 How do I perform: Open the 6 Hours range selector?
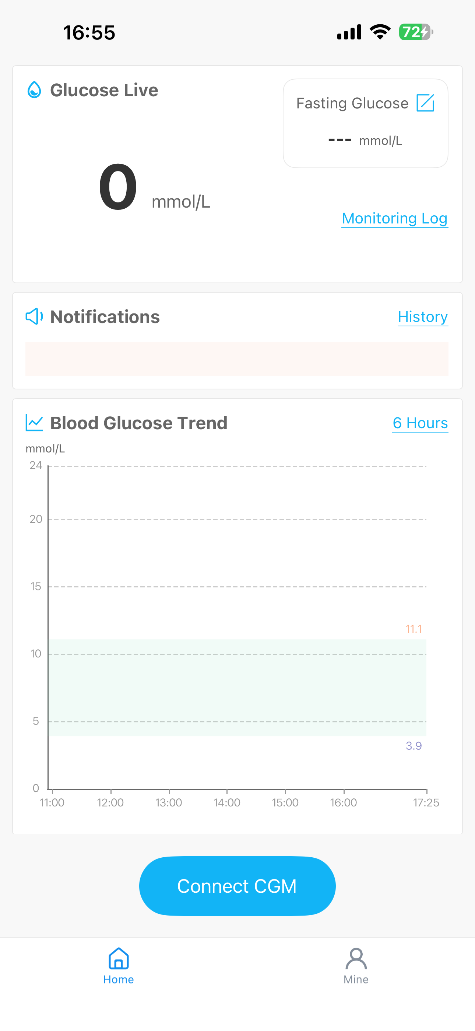coord(420,423)
